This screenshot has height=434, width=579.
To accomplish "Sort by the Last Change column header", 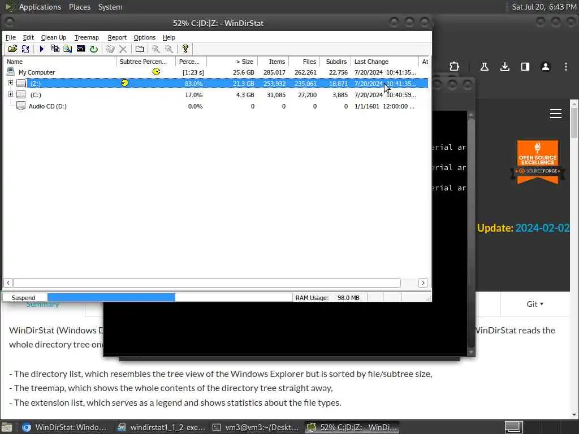I will click(384, 62).
